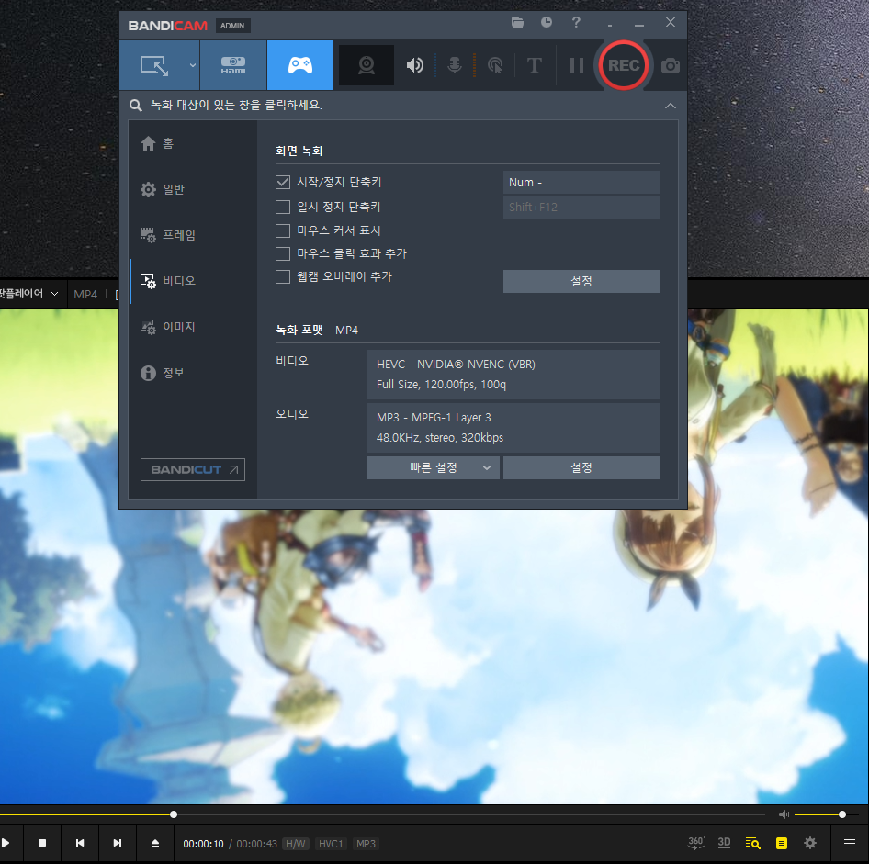Click the player seek bar handle
Viewport: 869px width, 864px height.
[x=174, y=814]
